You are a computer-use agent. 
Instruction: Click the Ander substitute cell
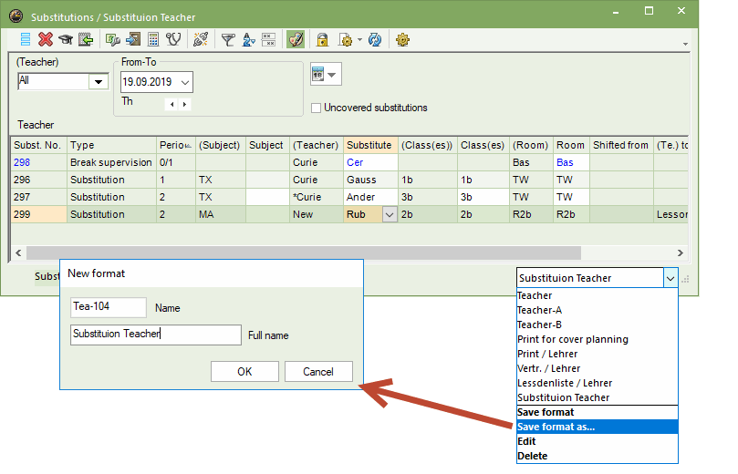(371, 198)
